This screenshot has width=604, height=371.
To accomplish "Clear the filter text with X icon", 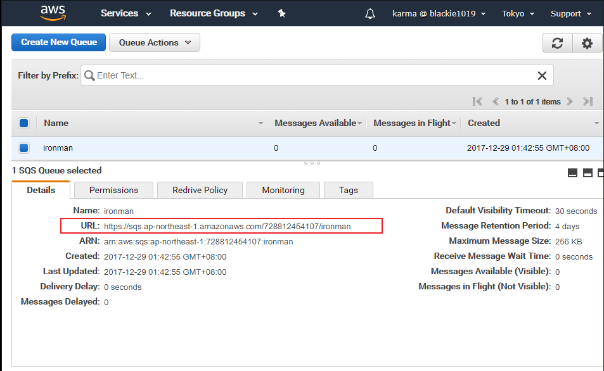I will pyautogui.click(x=542, y=75).
